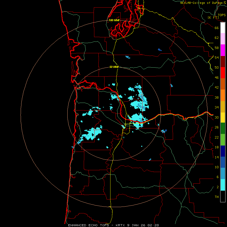The height and width of the screenshot is (227, 227).
Task: Click the gold 38 kft legend swatch
Action: 223,107
